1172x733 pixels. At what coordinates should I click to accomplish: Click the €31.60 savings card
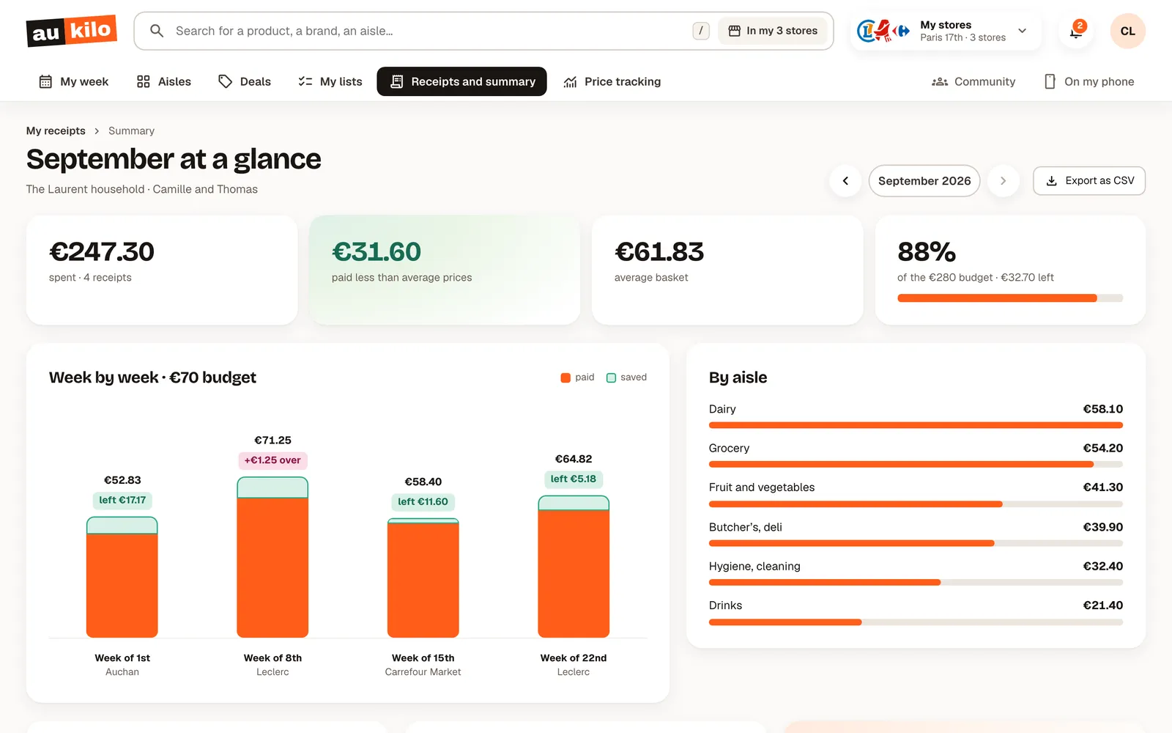pyautogui.click(x=445, y=270)
